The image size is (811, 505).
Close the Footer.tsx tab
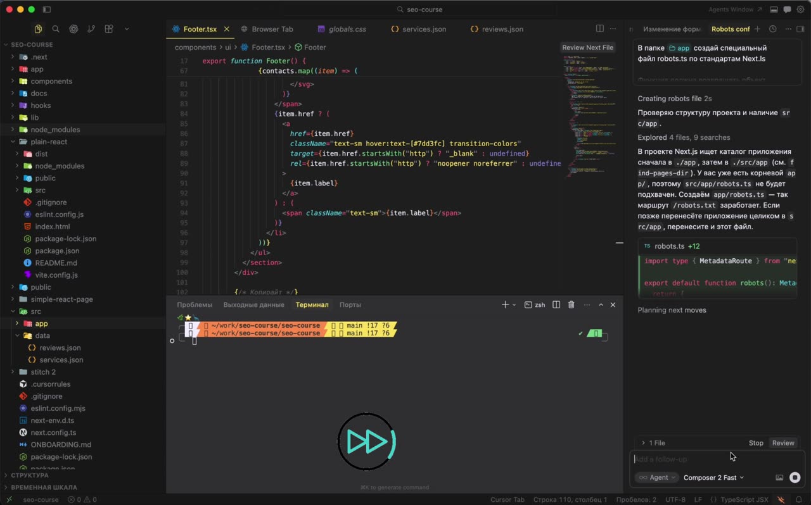point(226,29)
